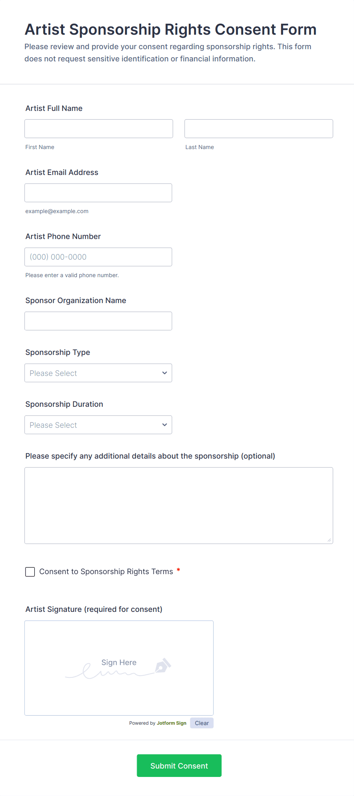Focus the Artist Phone Number input
Image resolution: width=354 pixels, height=796 pixels.
click(x=98, y=257)
